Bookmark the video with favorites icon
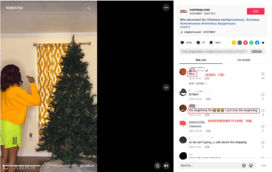 point(211,42)
